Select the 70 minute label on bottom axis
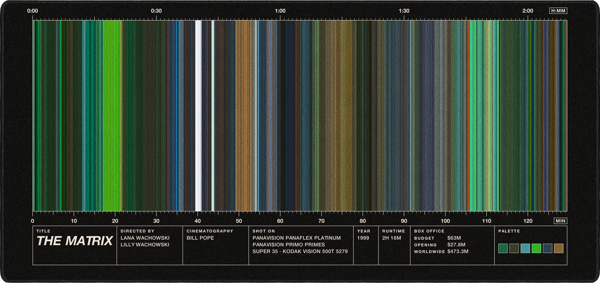The height and width of the screenshot is (283, 600). click(321, 220)
